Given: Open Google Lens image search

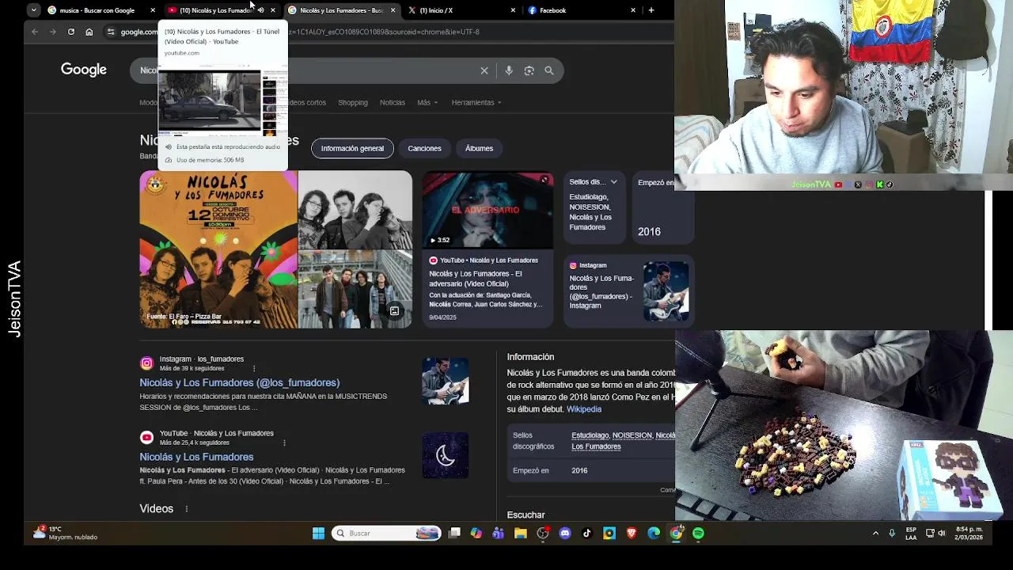Looking at the screenshot, I should tap(529, 70).
